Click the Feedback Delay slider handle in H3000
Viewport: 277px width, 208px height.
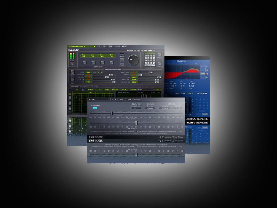click(150, 72)
